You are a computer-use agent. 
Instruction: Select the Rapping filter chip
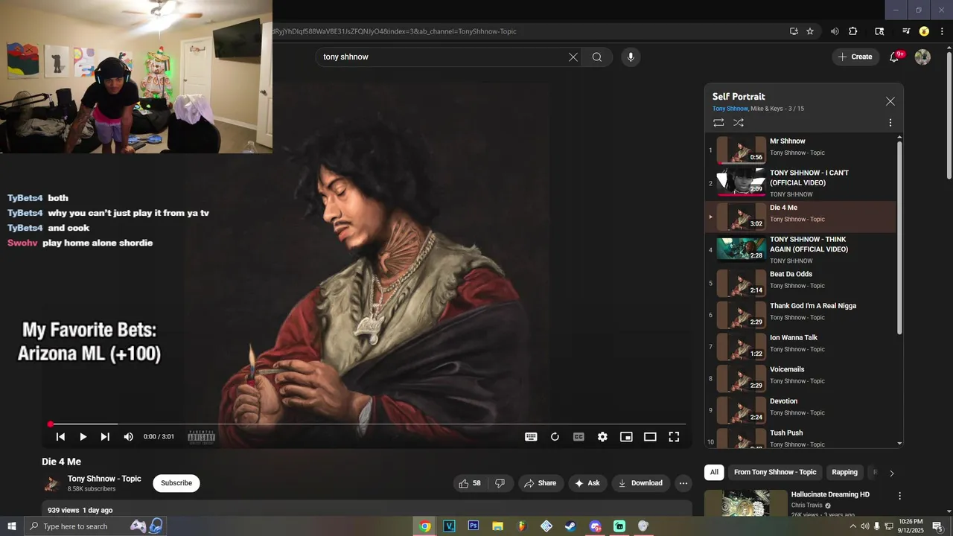(844, 472)
